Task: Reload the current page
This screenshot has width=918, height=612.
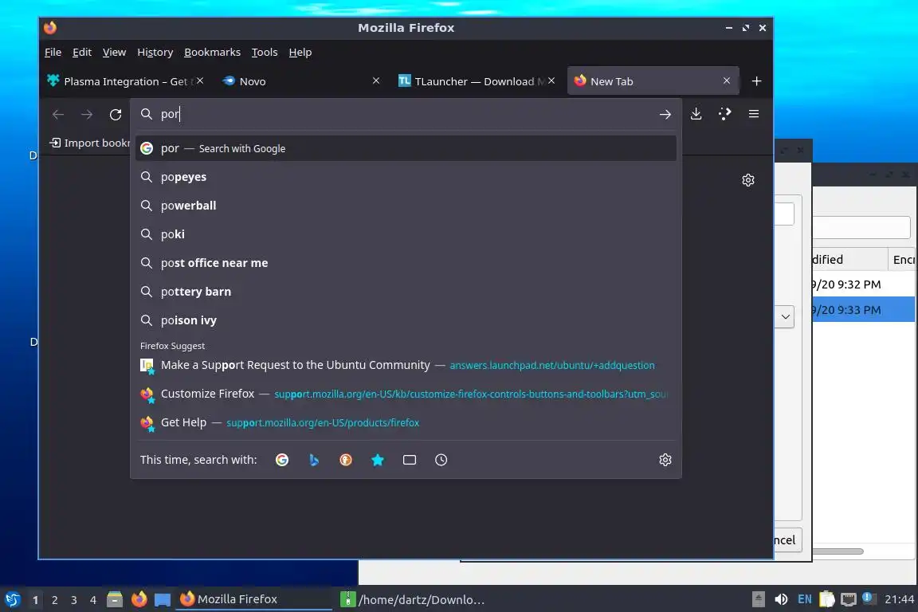Action: 116,114
